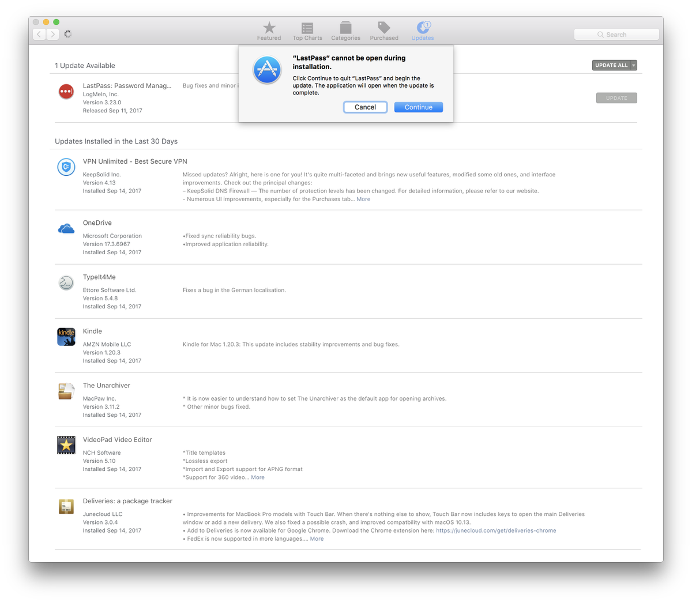Click Continue to quit LastPass and update

coord(419,107)
